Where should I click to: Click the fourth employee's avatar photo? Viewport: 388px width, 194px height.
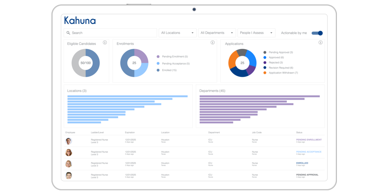click(69, 176)
